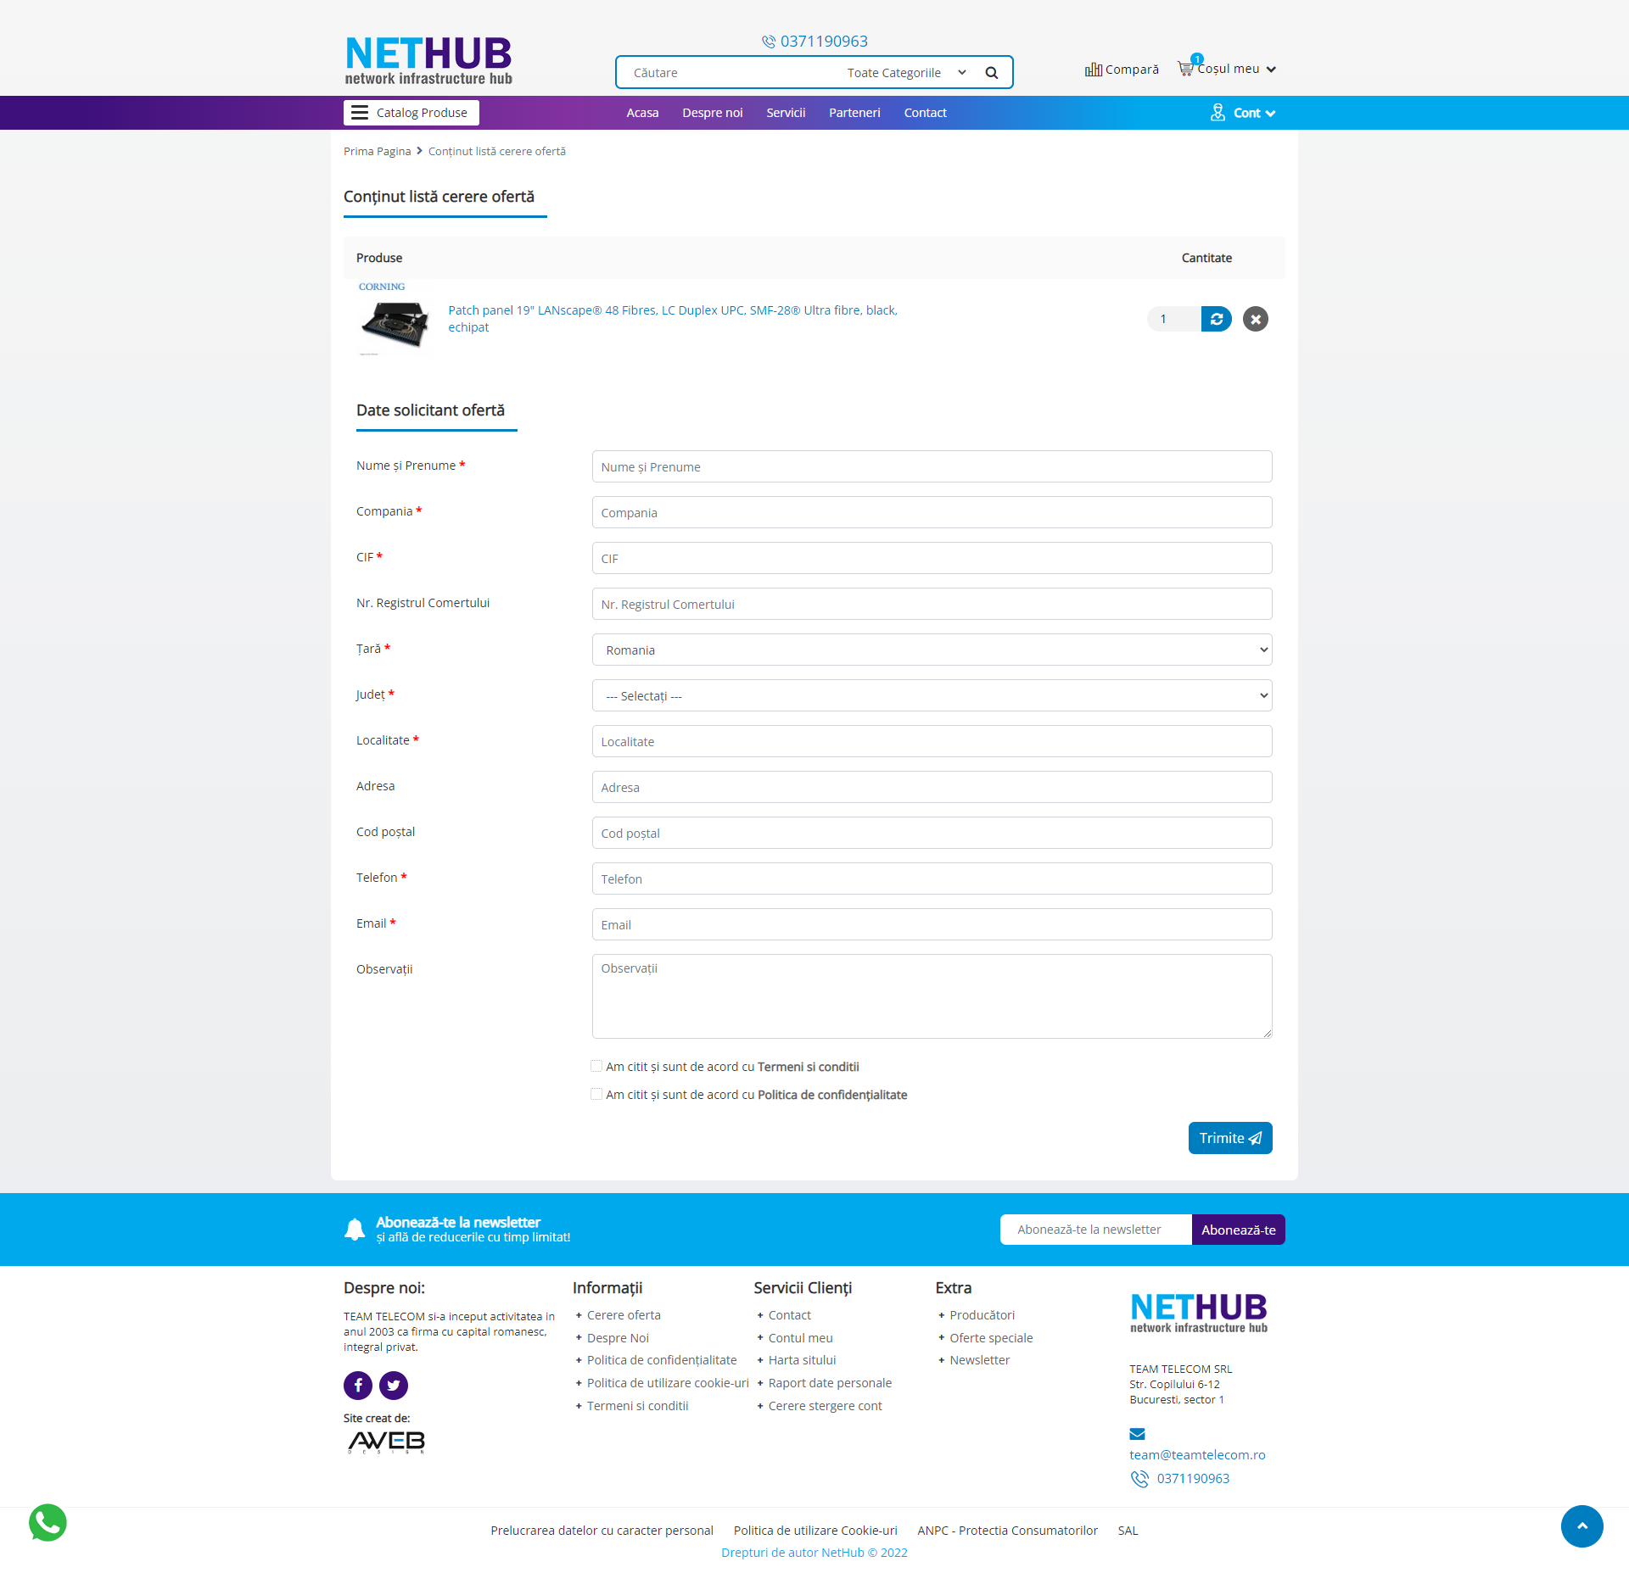
Task: Expand the Toate Categoriile dropdown
Action: 905,73
